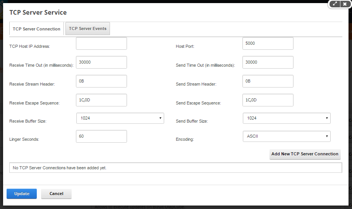Click the Host Port field showing 5000
The height and width of the screenshot is (209, 352).
(268, 43)
